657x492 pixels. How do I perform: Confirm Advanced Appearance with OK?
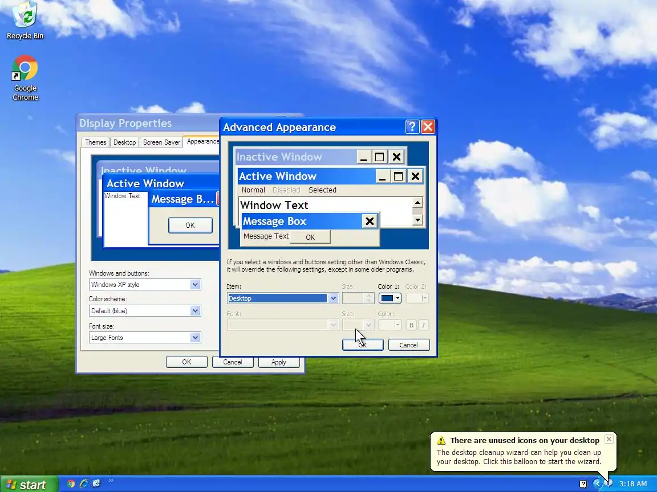click(x=363, y=345)
